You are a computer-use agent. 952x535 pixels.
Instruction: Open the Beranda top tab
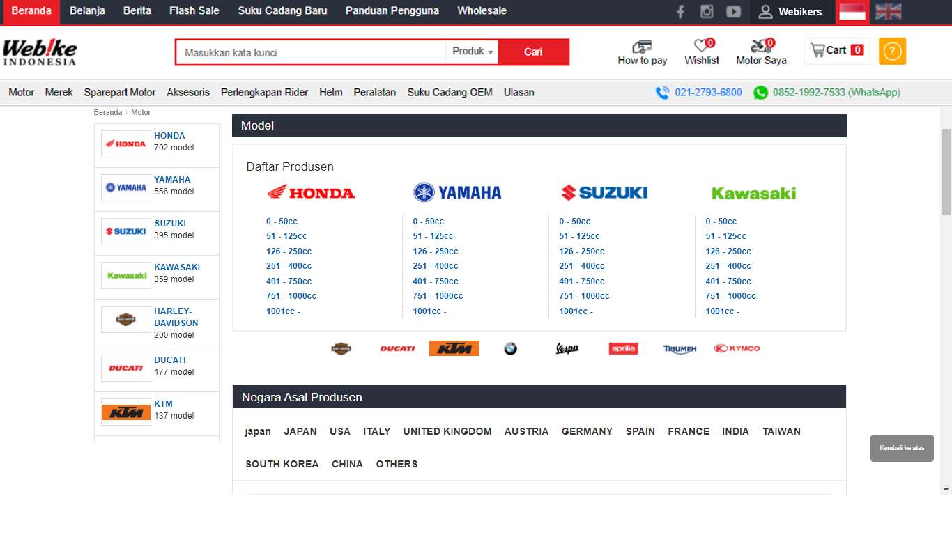pos(31,11)
